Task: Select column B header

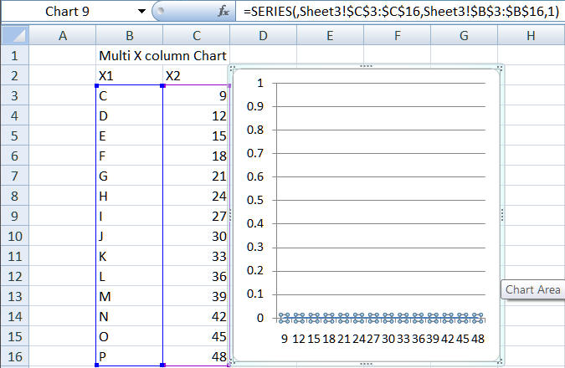Action: tap(129, 35)
